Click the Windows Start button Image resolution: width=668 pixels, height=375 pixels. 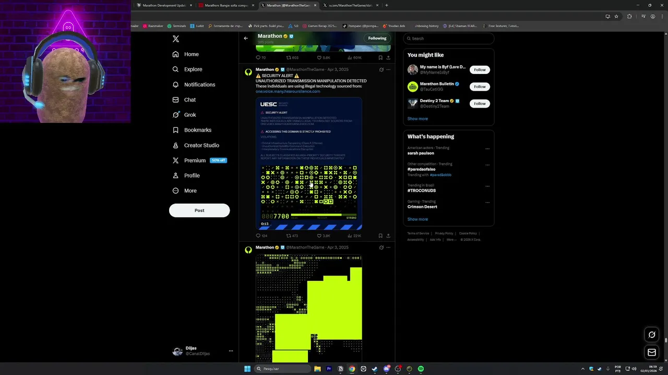(247, 369)
